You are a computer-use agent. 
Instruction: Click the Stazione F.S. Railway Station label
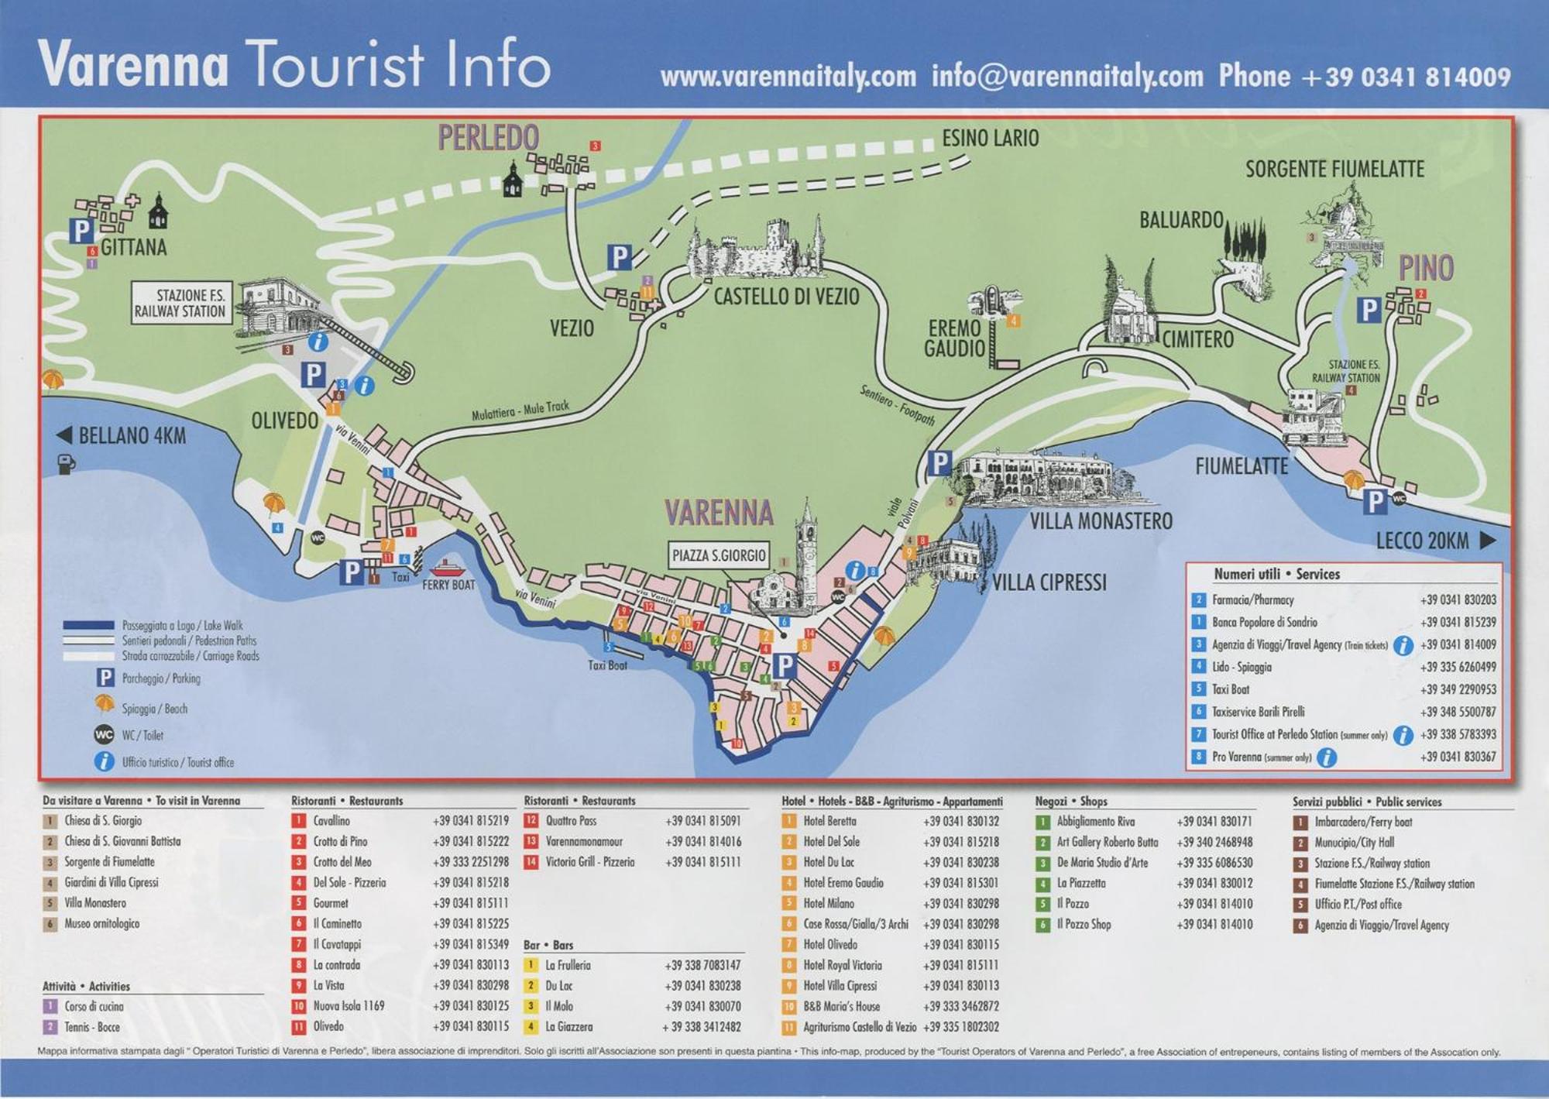tap(181, 303)
